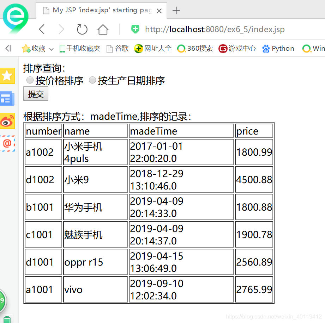The height and width of the screenshot is (323, 325).
Task: Click the green security shield icon
Action: click(135, 29)
